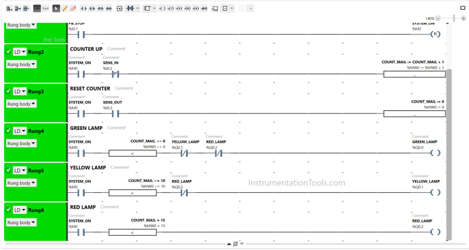469x250 pixels.
Task: Click the Comment field next to GREEN LAMP
Action: [116, 128]
